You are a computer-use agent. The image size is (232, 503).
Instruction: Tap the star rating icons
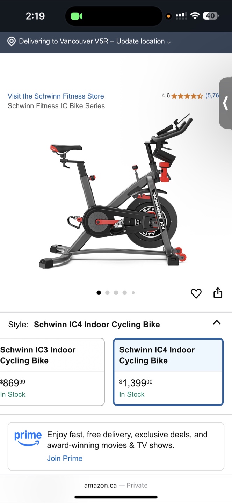[x=187, y=96]
